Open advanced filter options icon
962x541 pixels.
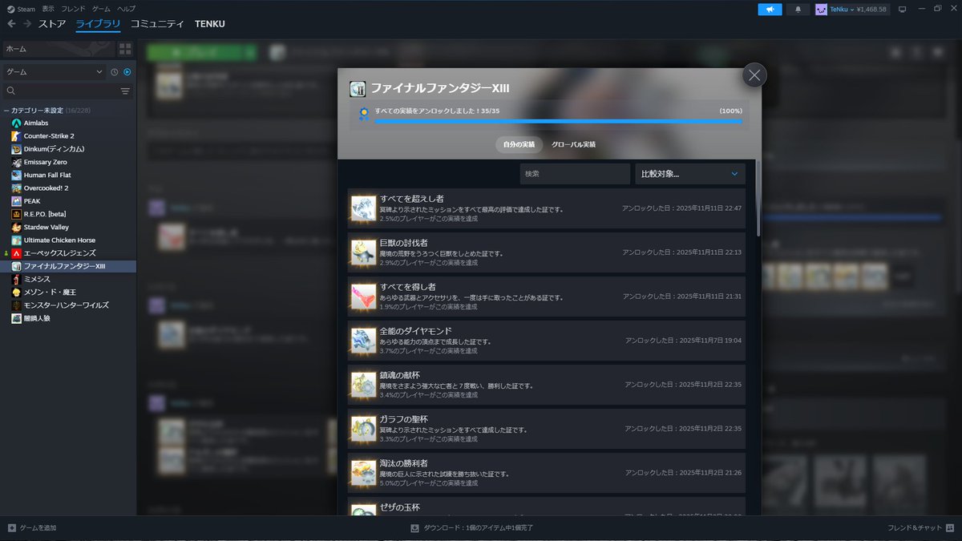point(125,91)
